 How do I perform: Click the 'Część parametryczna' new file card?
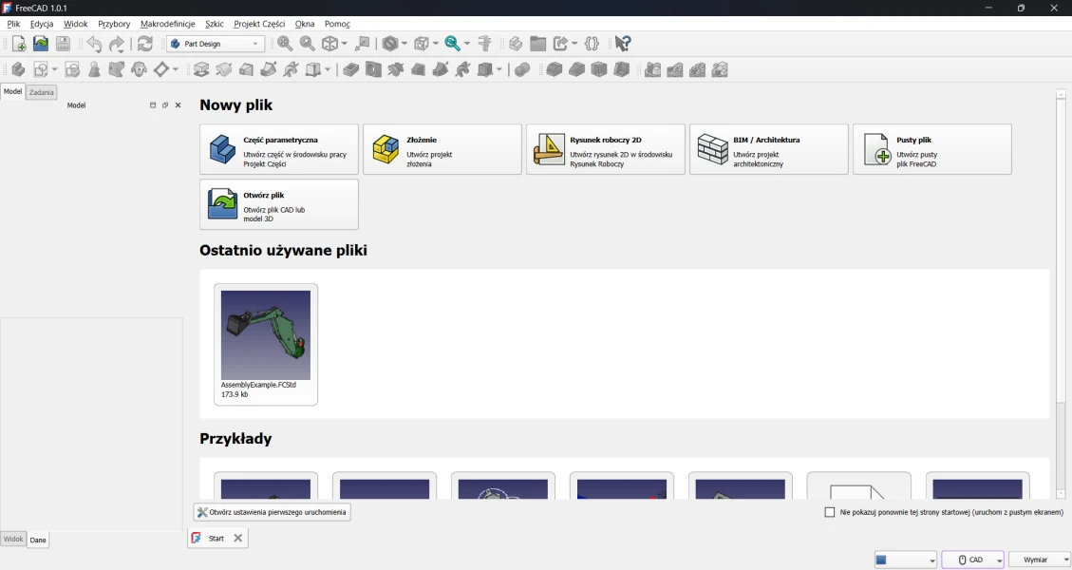pos(279,149)
